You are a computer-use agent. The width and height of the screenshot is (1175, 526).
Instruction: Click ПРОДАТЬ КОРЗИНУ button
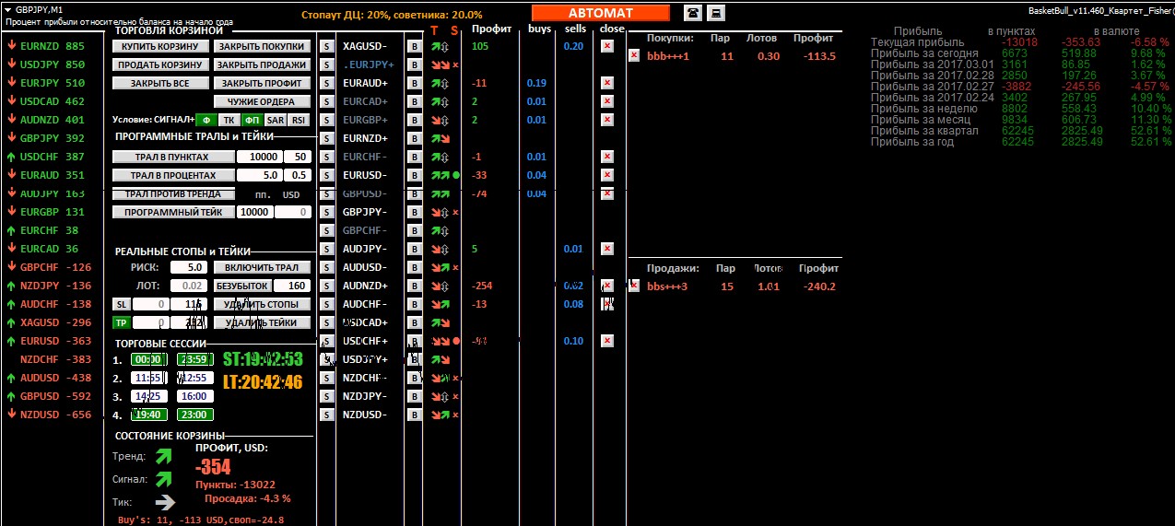click(160, 64)
